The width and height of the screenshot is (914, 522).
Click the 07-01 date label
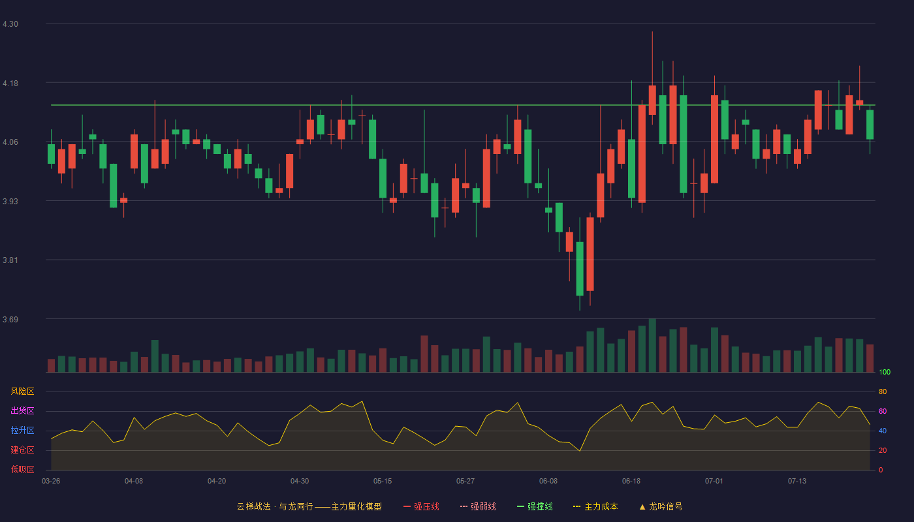tap(714, 481)
